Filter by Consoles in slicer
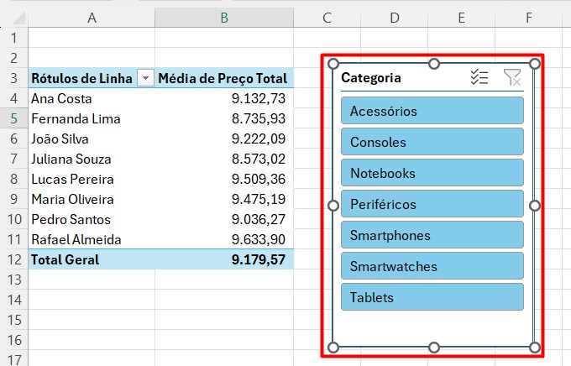 (432, 142)
